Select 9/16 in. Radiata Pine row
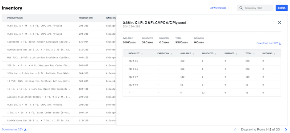Viewport: 290px width, 133px height. click(x=59, y=73)
